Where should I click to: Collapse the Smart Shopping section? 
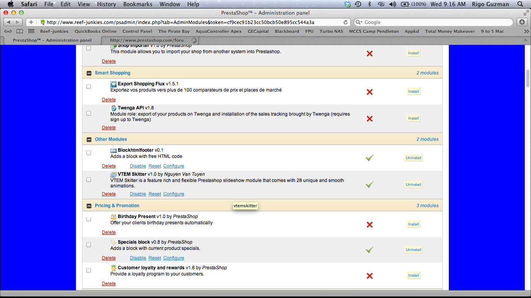[89, 73]
